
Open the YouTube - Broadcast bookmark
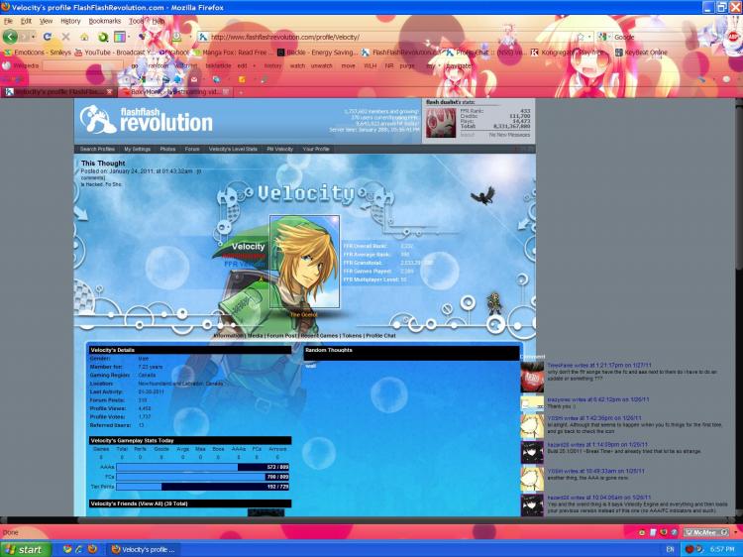115,53
